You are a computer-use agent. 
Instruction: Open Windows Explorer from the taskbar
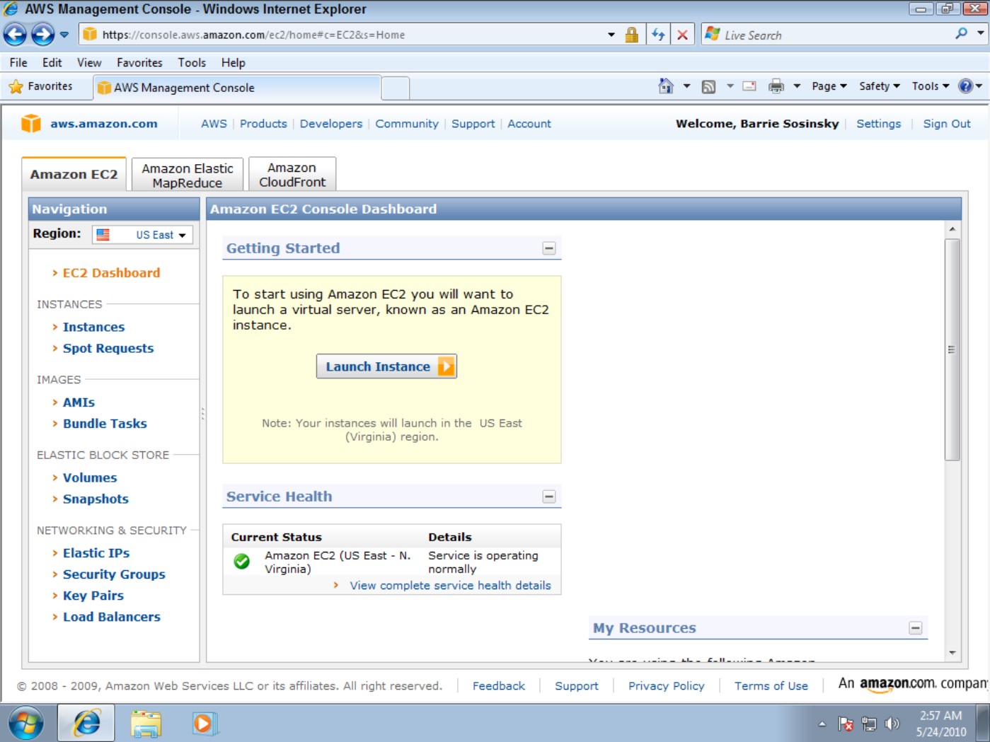tap(146, 724)
